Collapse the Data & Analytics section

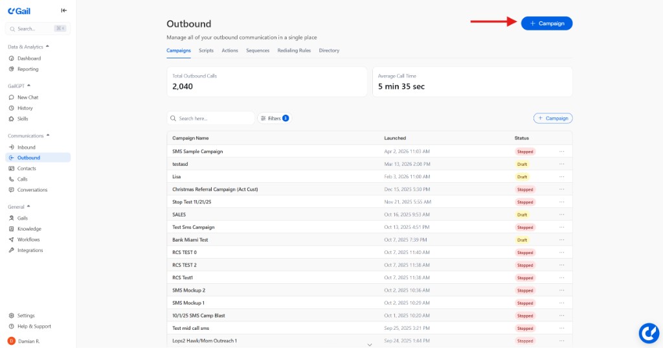pos(47,47)
